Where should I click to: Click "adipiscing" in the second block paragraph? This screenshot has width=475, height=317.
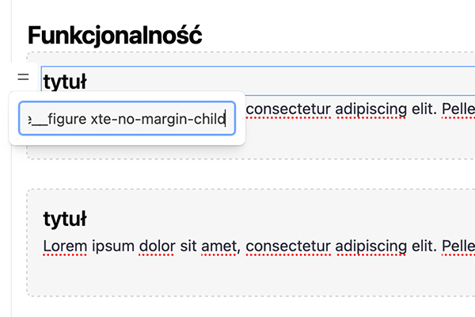(x=374, y=246)
